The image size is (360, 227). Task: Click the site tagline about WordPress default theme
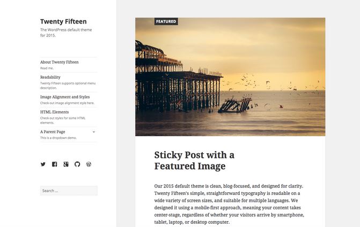click(x=66, y=33)
